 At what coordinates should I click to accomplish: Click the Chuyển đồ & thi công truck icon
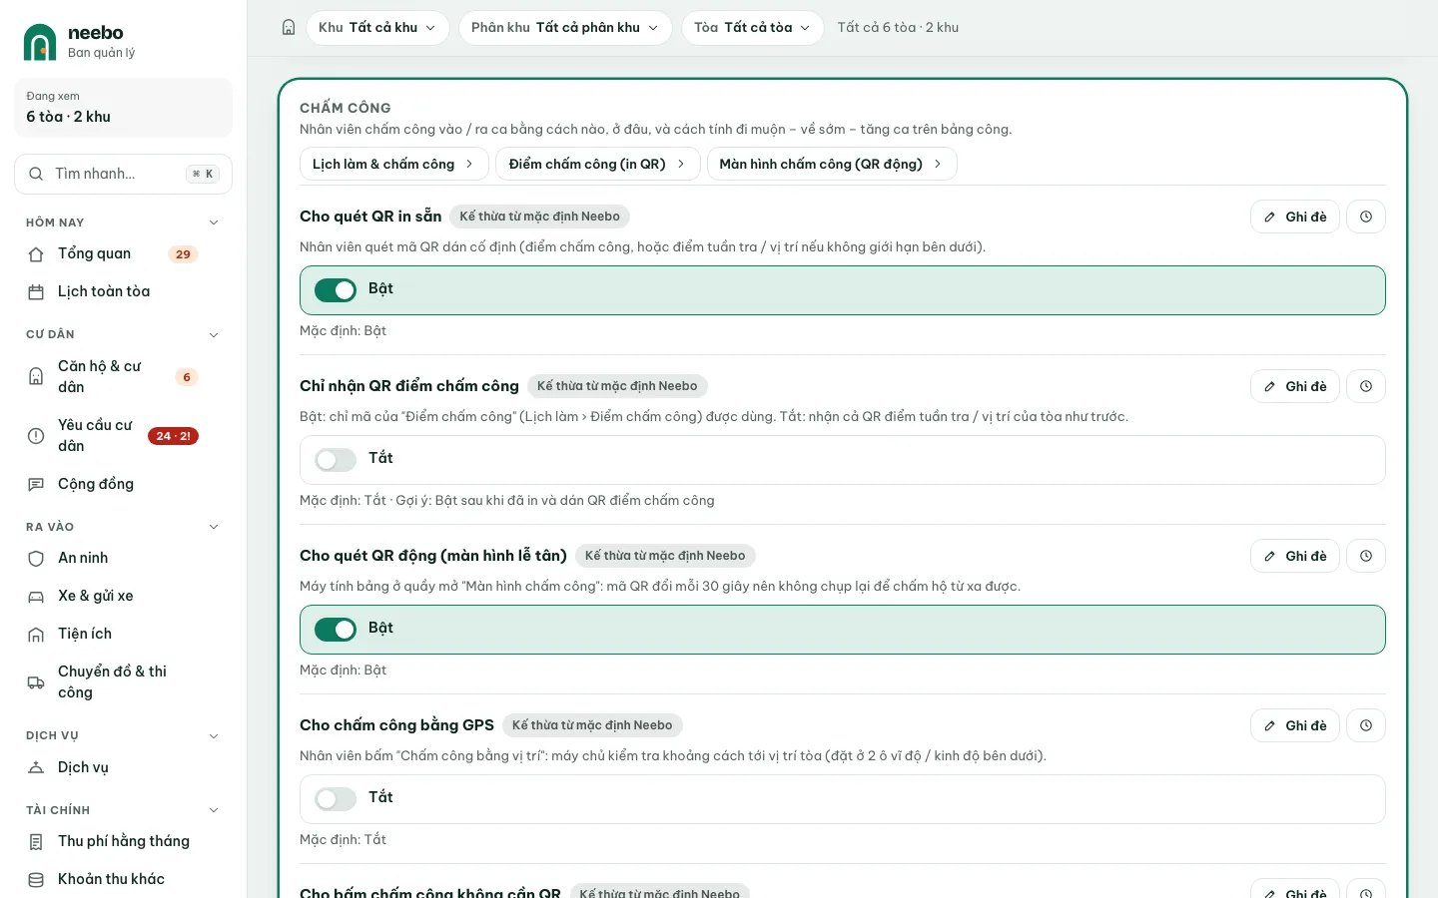(x=36, y=682)
